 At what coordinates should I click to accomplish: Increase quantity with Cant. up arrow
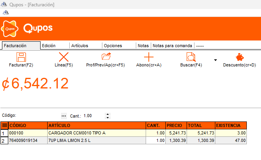[108, 114]
